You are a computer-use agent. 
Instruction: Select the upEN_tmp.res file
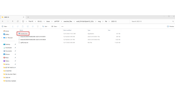pyautogui.click(x=23, y=43)
